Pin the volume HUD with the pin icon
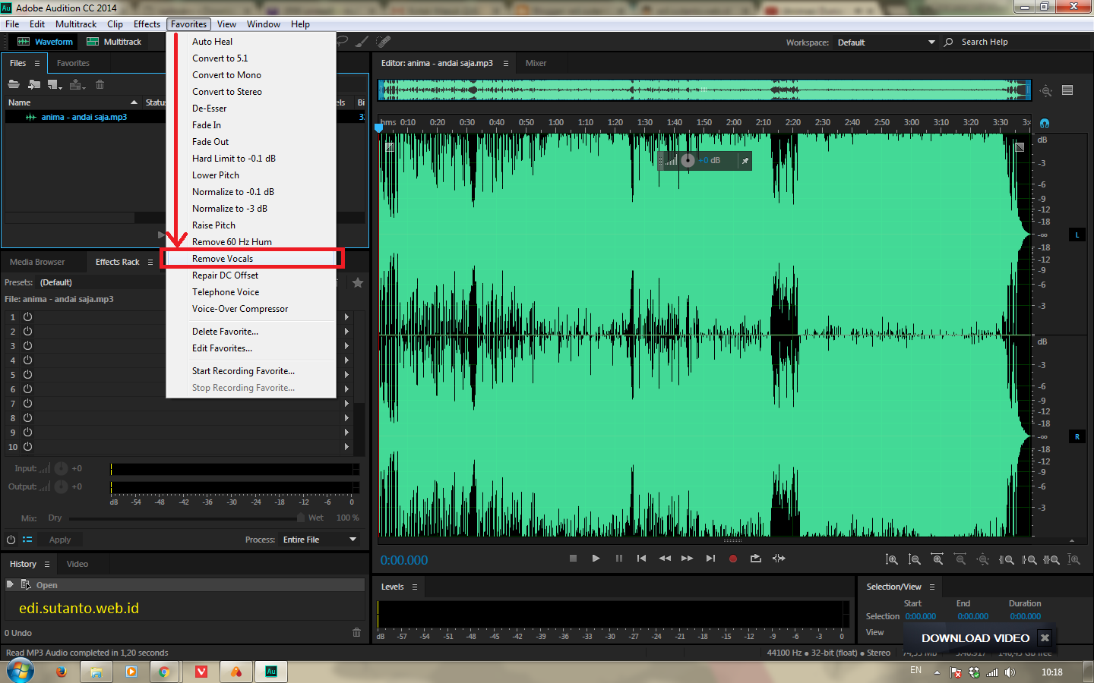Screen dimensions: 1094x683 tap(745, 161)
